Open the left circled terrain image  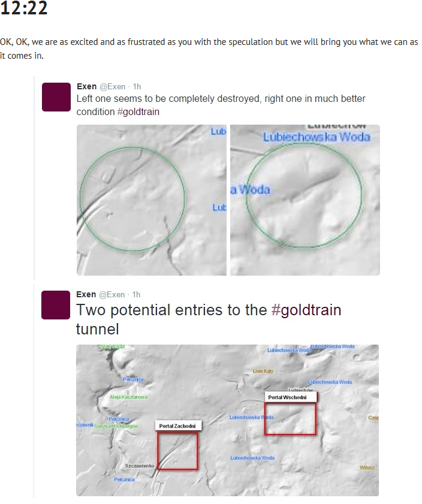pyautogui.click(x=152, y=200)
